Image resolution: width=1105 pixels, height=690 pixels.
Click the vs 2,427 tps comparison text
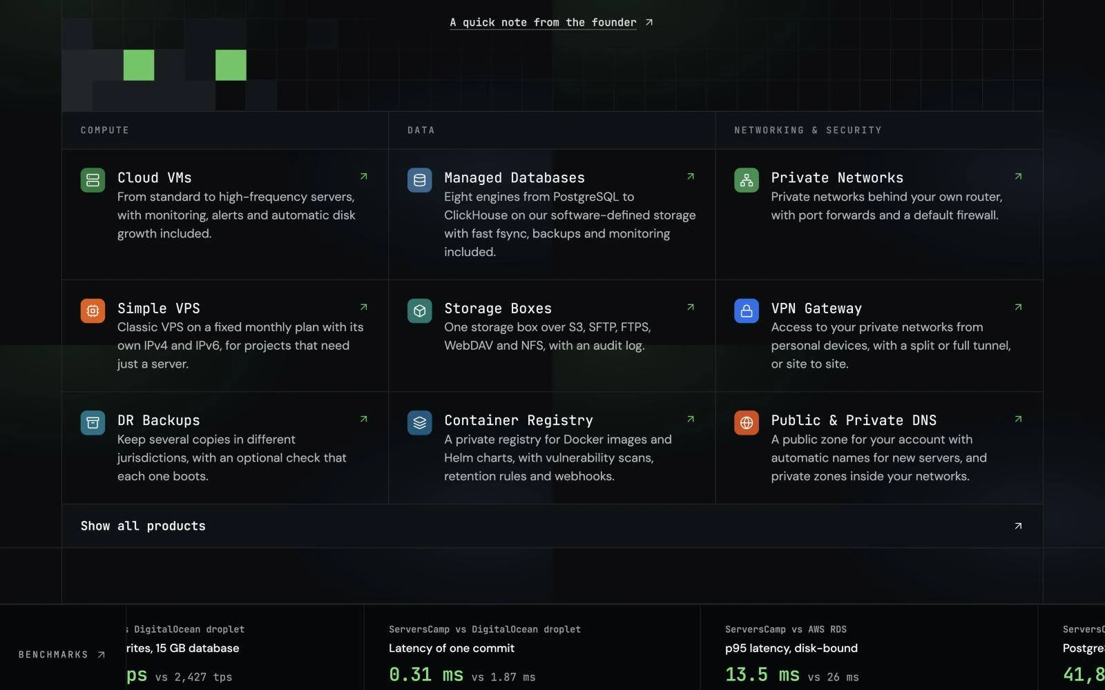pos(193,677)
